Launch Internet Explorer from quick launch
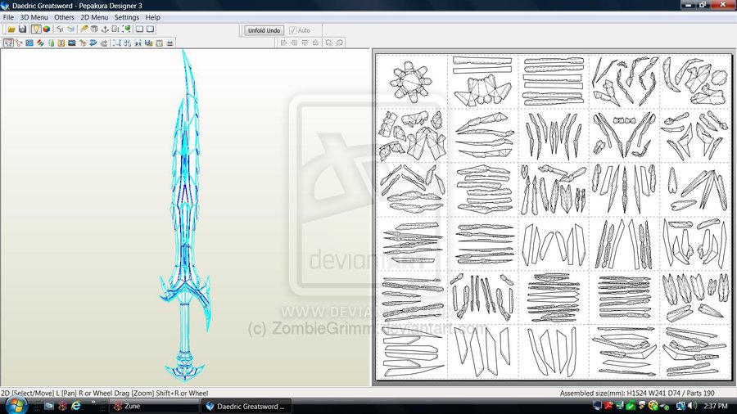Viewport: 737px width, 414px height. pyautogui.click(x=76, y=406)
